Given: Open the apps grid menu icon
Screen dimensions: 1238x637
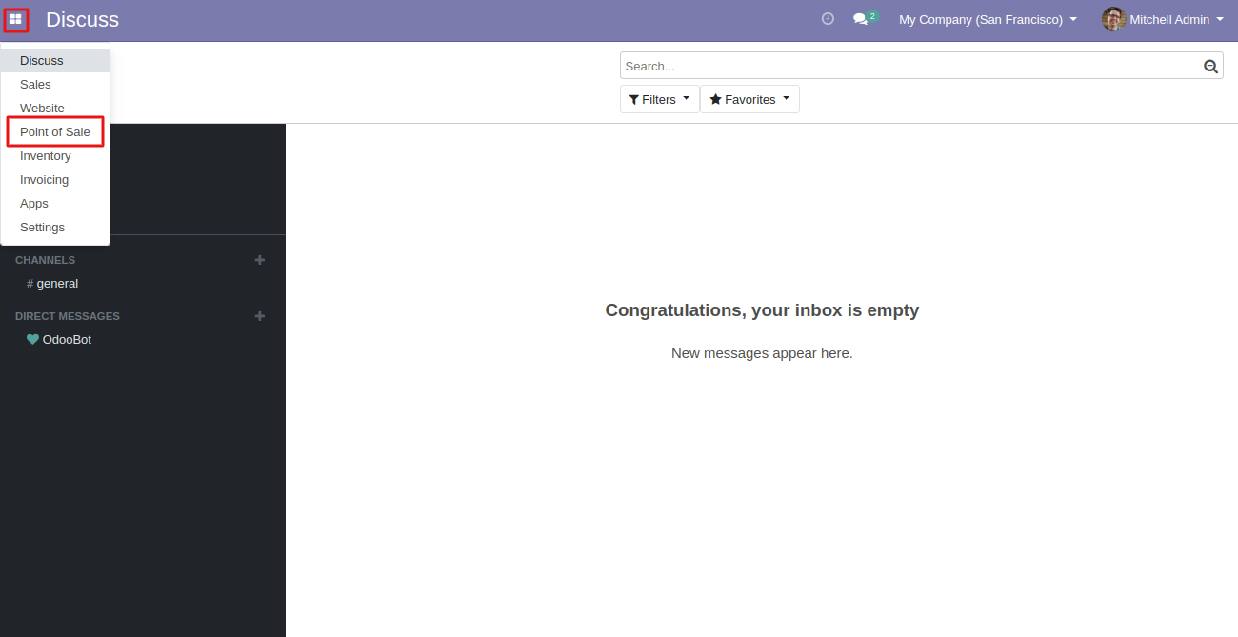Looking at the screenshot, I should (x=15, y=19).
